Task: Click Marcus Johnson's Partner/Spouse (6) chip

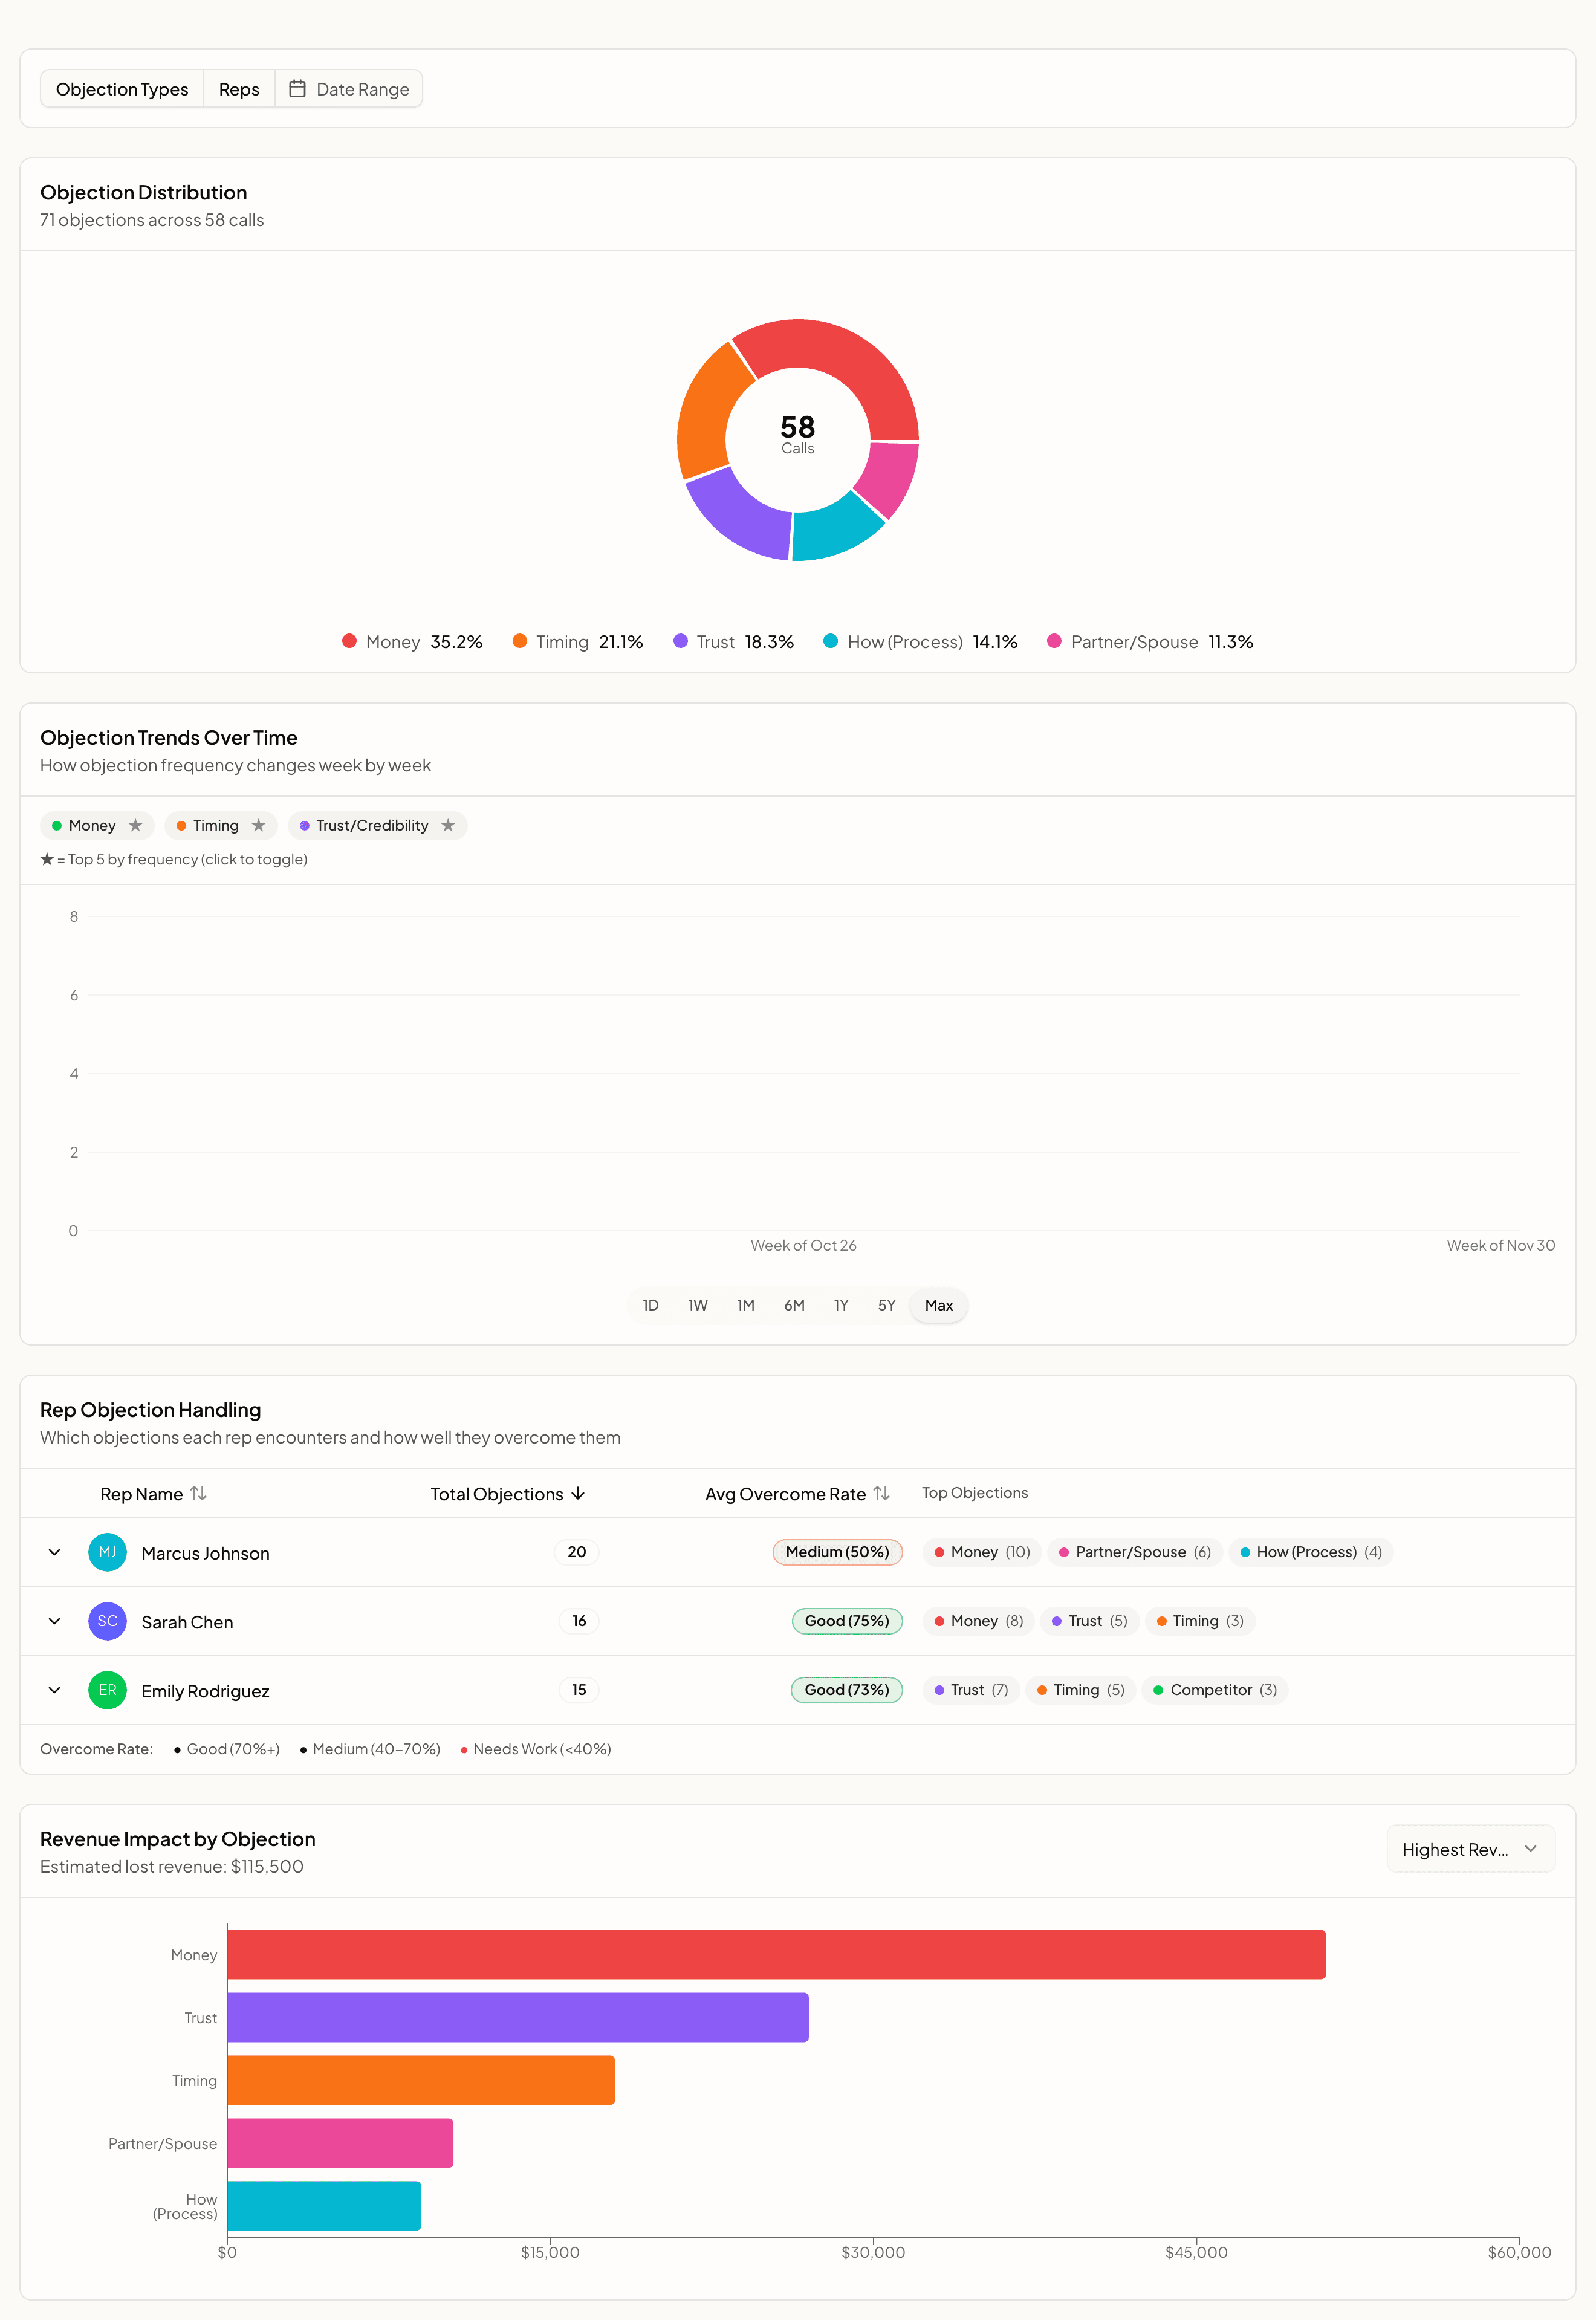Action: point(1135,1552)
